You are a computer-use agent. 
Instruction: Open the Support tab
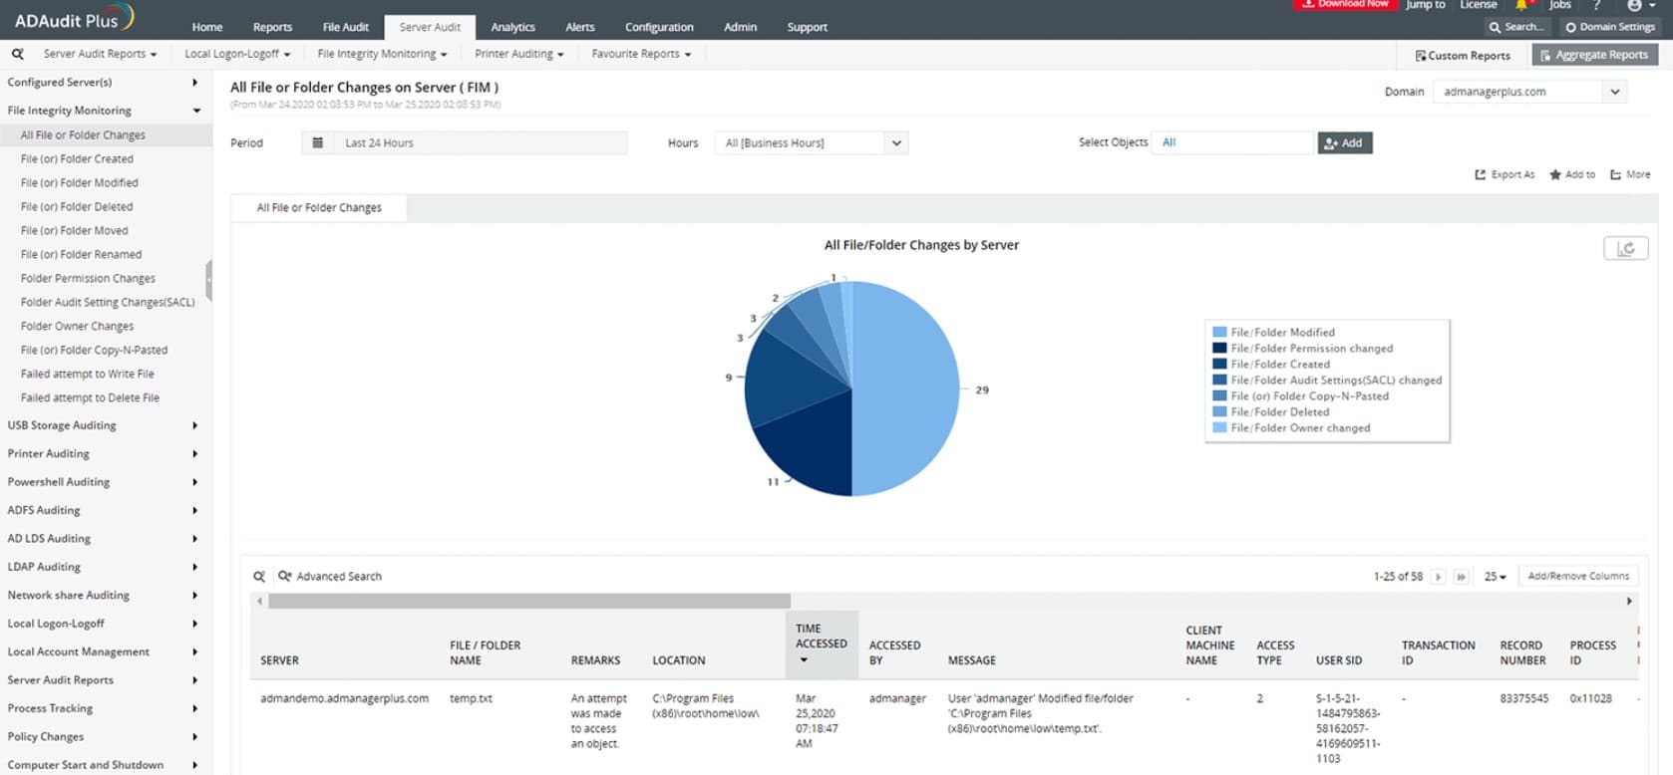[x=807, y=27]
